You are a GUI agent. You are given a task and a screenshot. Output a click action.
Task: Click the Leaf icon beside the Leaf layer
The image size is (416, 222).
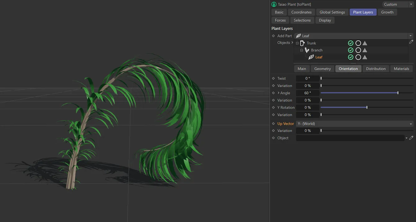[x=311, y=57]
